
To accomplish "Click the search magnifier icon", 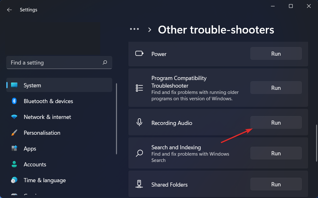I will (105, 63).
